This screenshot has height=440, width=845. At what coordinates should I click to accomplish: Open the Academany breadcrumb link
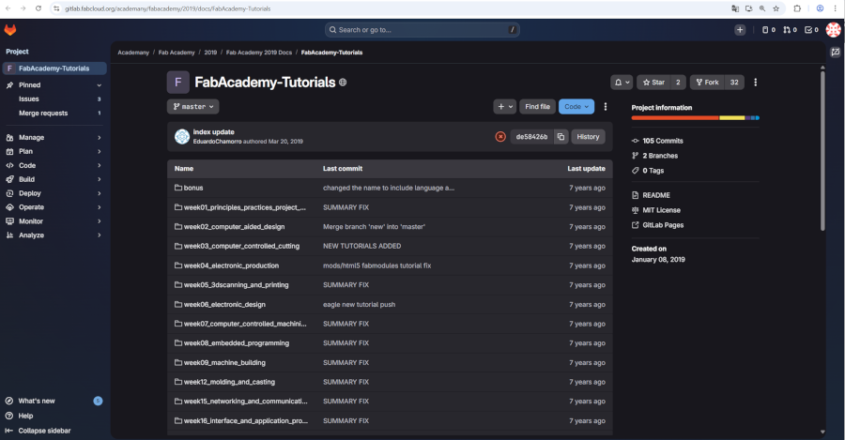click(133, 53)
